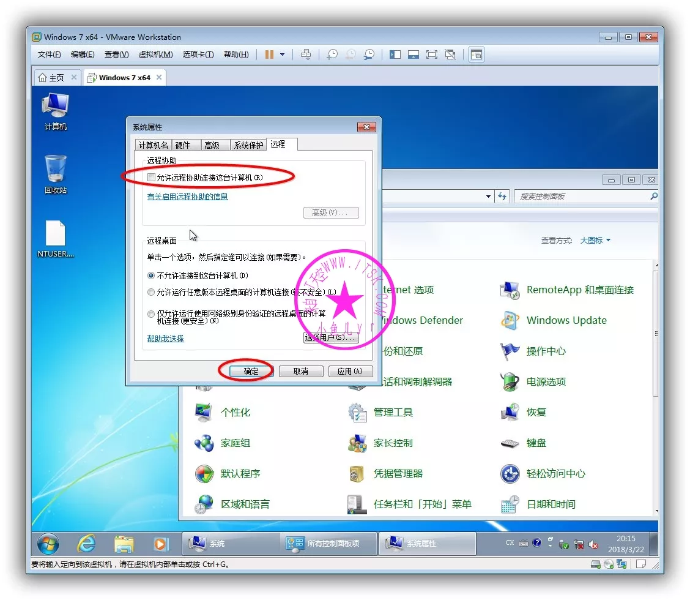This screenshot has width=690, height=600.
Task: Open the 虚拟机(M) menu
Action: [155, 54]
